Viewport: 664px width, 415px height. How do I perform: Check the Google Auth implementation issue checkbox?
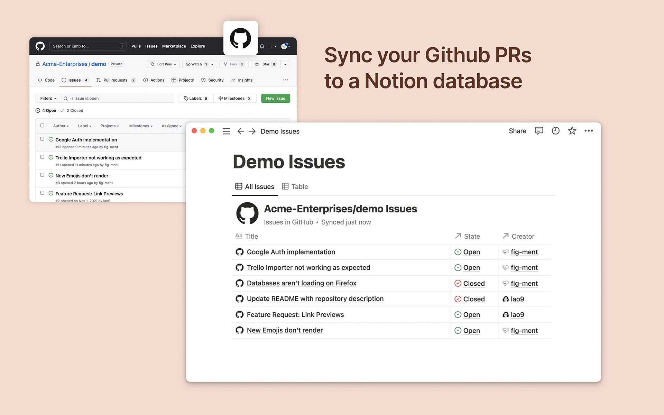point(42,139)
